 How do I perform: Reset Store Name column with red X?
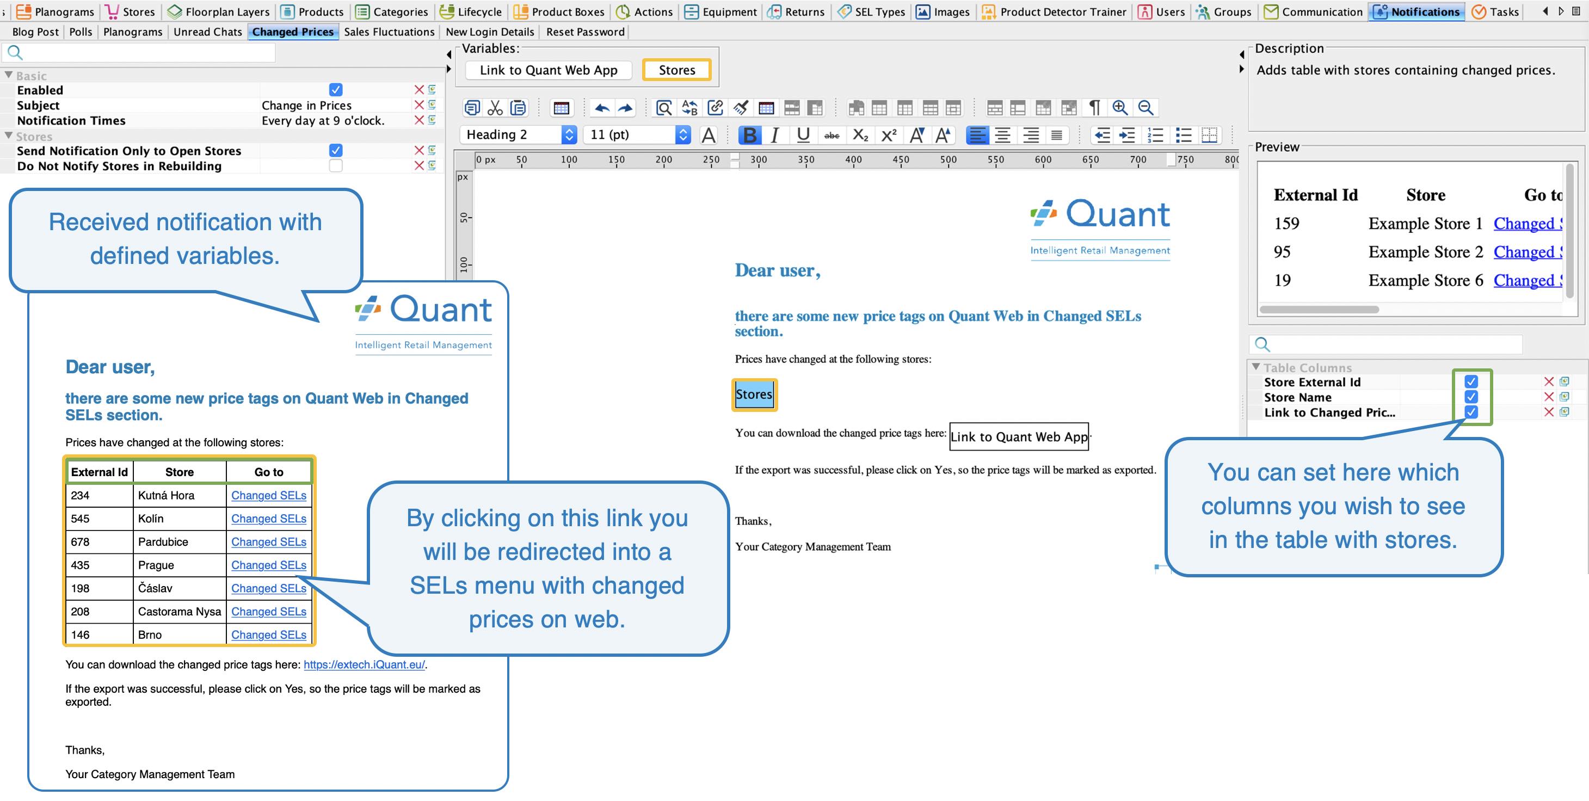(1548, 397)
